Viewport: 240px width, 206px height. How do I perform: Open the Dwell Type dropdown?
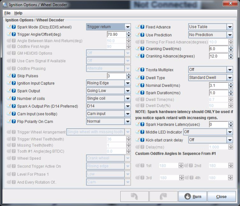click(229, 78)
